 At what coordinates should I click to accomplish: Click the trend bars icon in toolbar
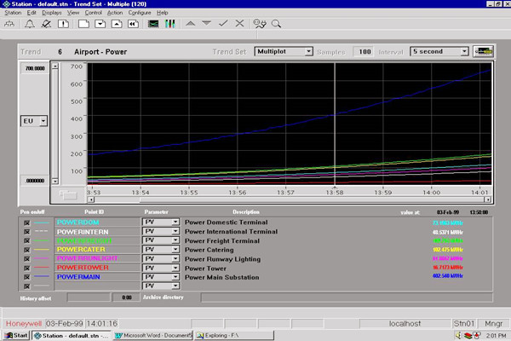coord(169,24)
